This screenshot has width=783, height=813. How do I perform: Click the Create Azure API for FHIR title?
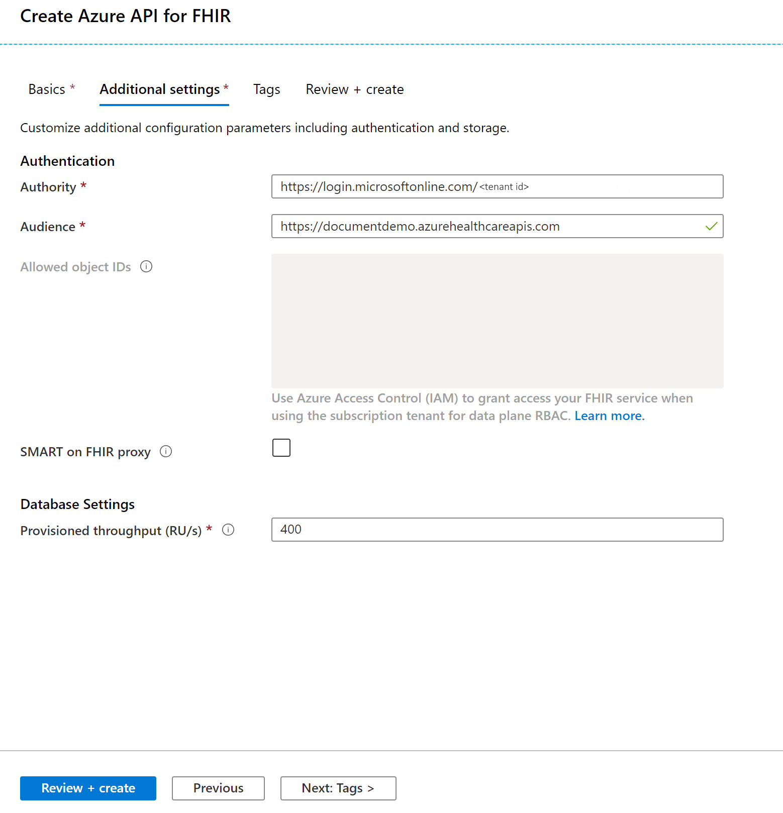click(x=126, y=16)
